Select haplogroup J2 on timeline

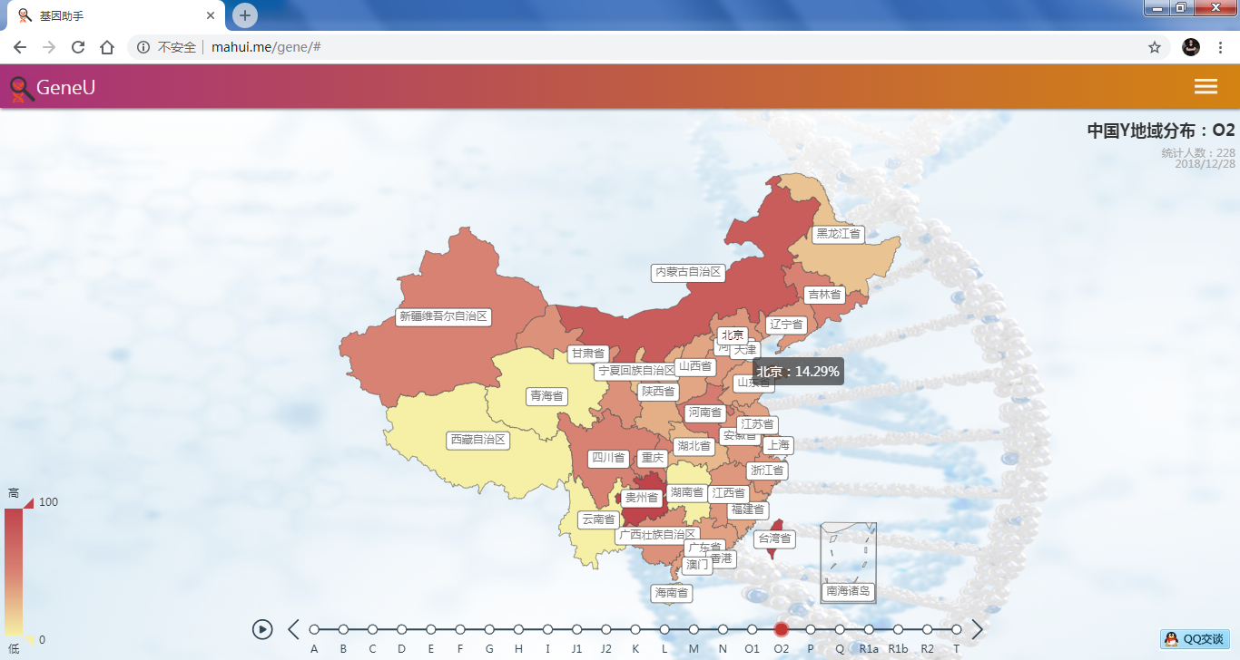click(x=605, y=629)
